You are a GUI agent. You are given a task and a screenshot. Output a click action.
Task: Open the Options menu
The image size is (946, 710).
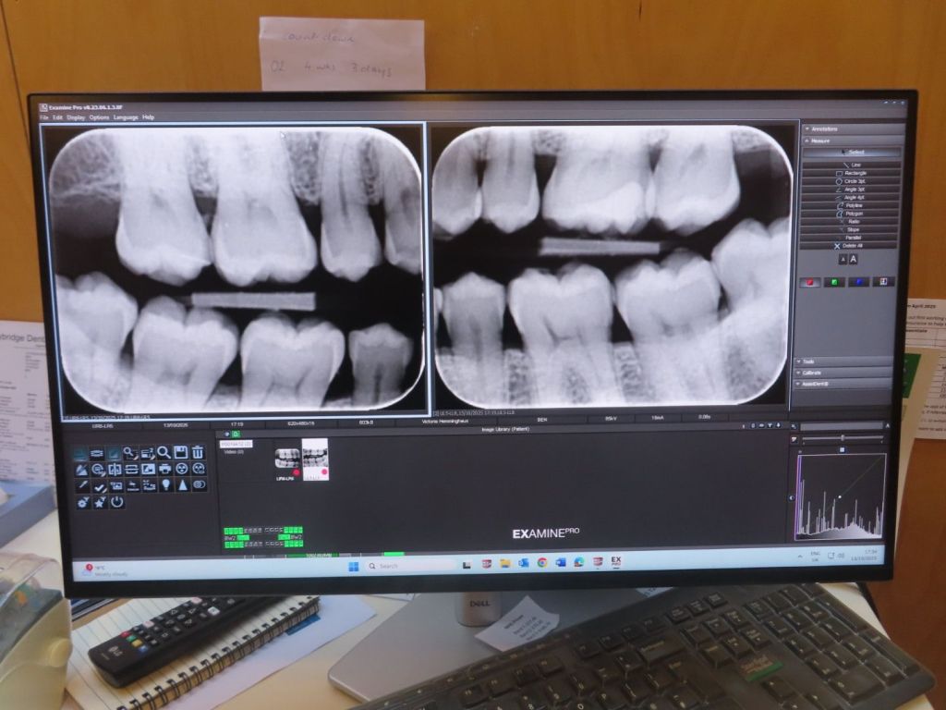coord(99,117)
